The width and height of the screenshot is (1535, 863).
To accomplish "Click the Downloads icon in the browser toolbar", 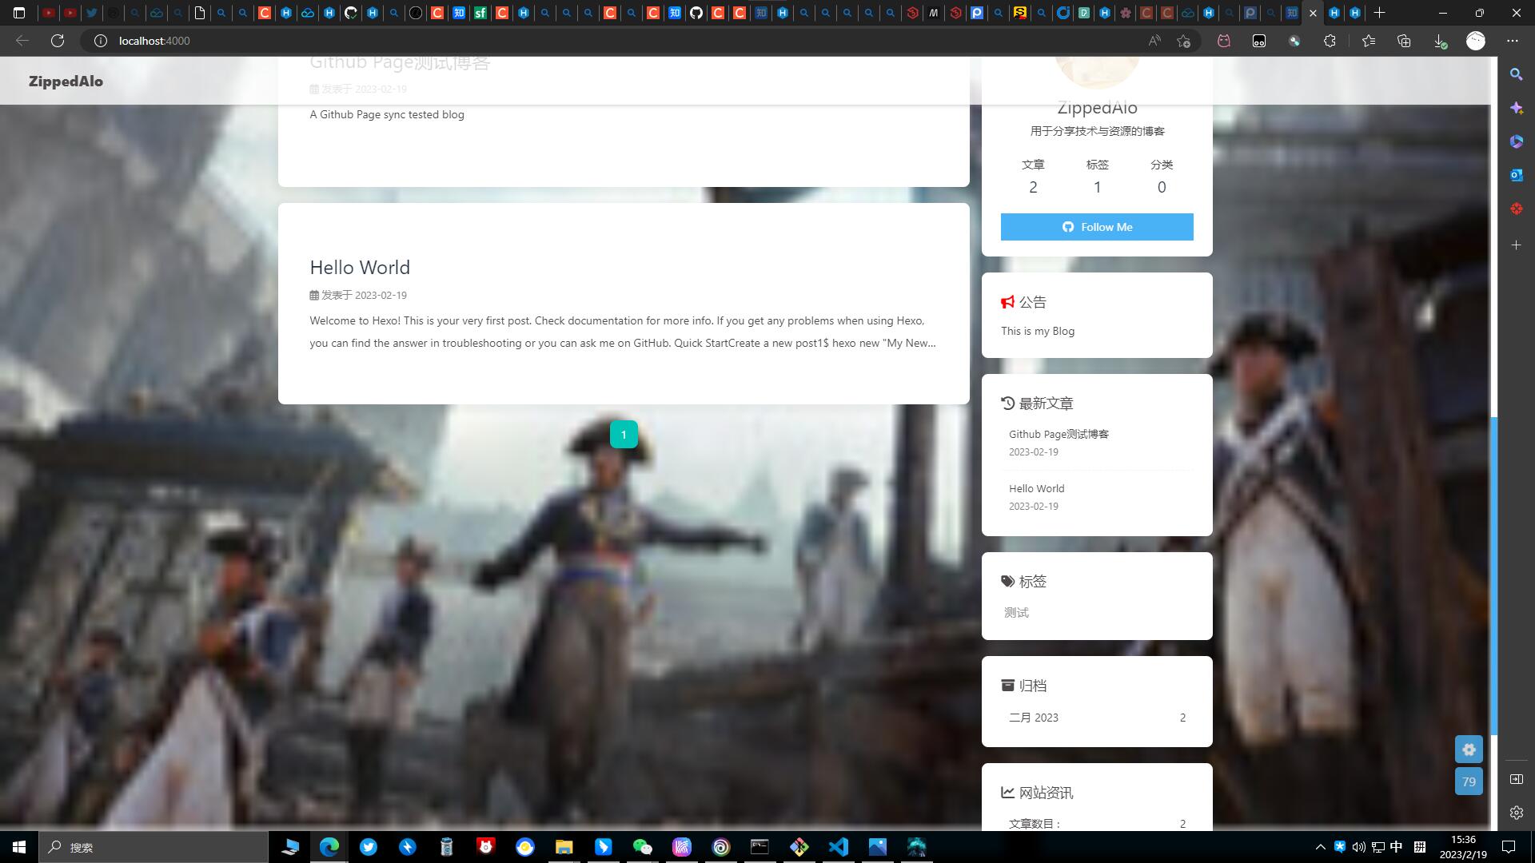I will coord(1441,41).
